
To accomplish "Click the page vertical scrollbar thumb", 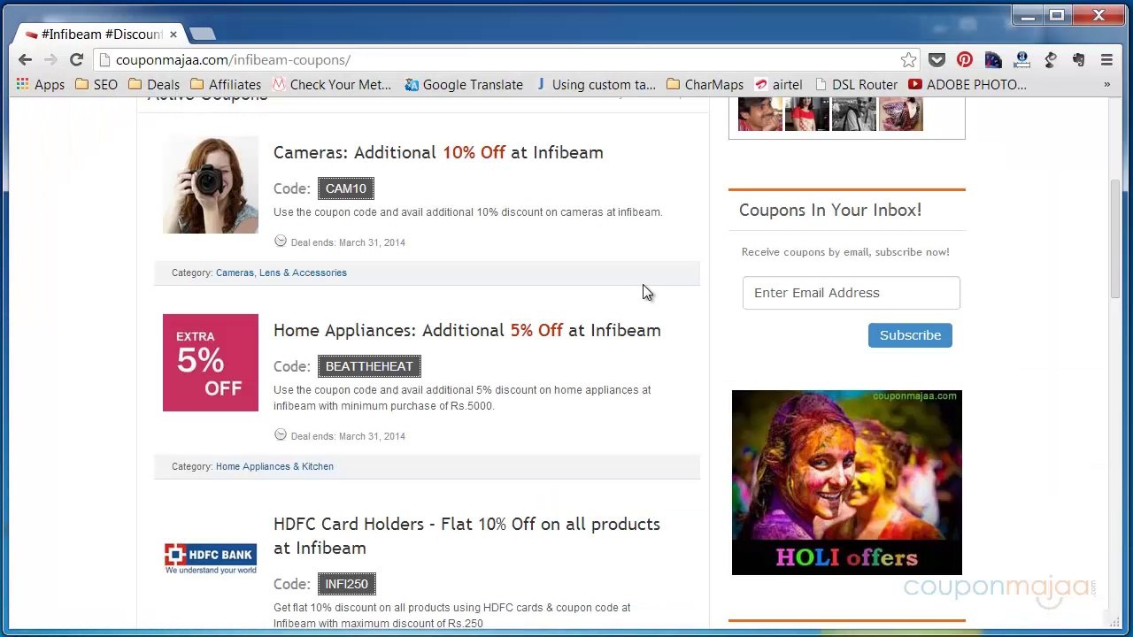I will tap(1116, 239).
